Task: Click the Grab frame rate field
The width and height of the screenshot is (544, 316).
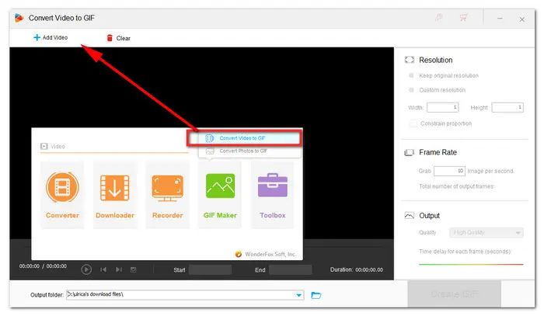Action: tap(449, 171)
